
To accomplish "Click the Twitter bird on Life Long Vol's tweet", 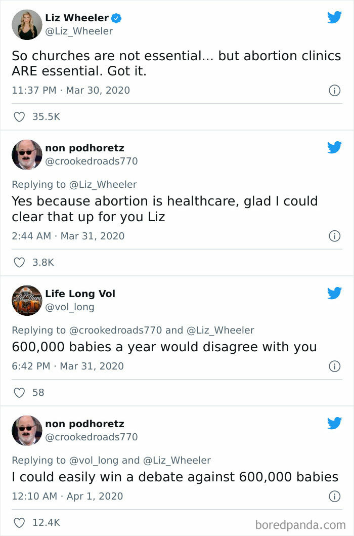I will (334, 293).
